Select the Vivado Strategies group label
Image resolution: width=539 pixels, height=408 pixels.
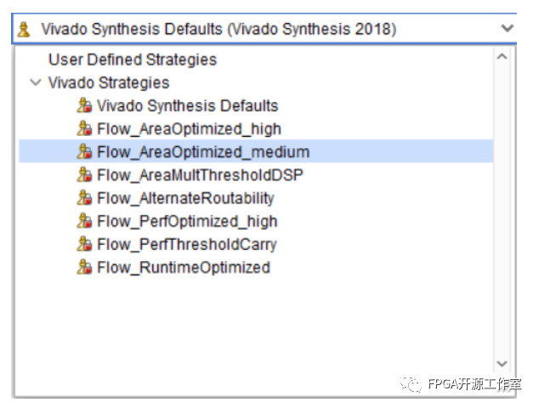pyautogui.click(x=108, y=83)
